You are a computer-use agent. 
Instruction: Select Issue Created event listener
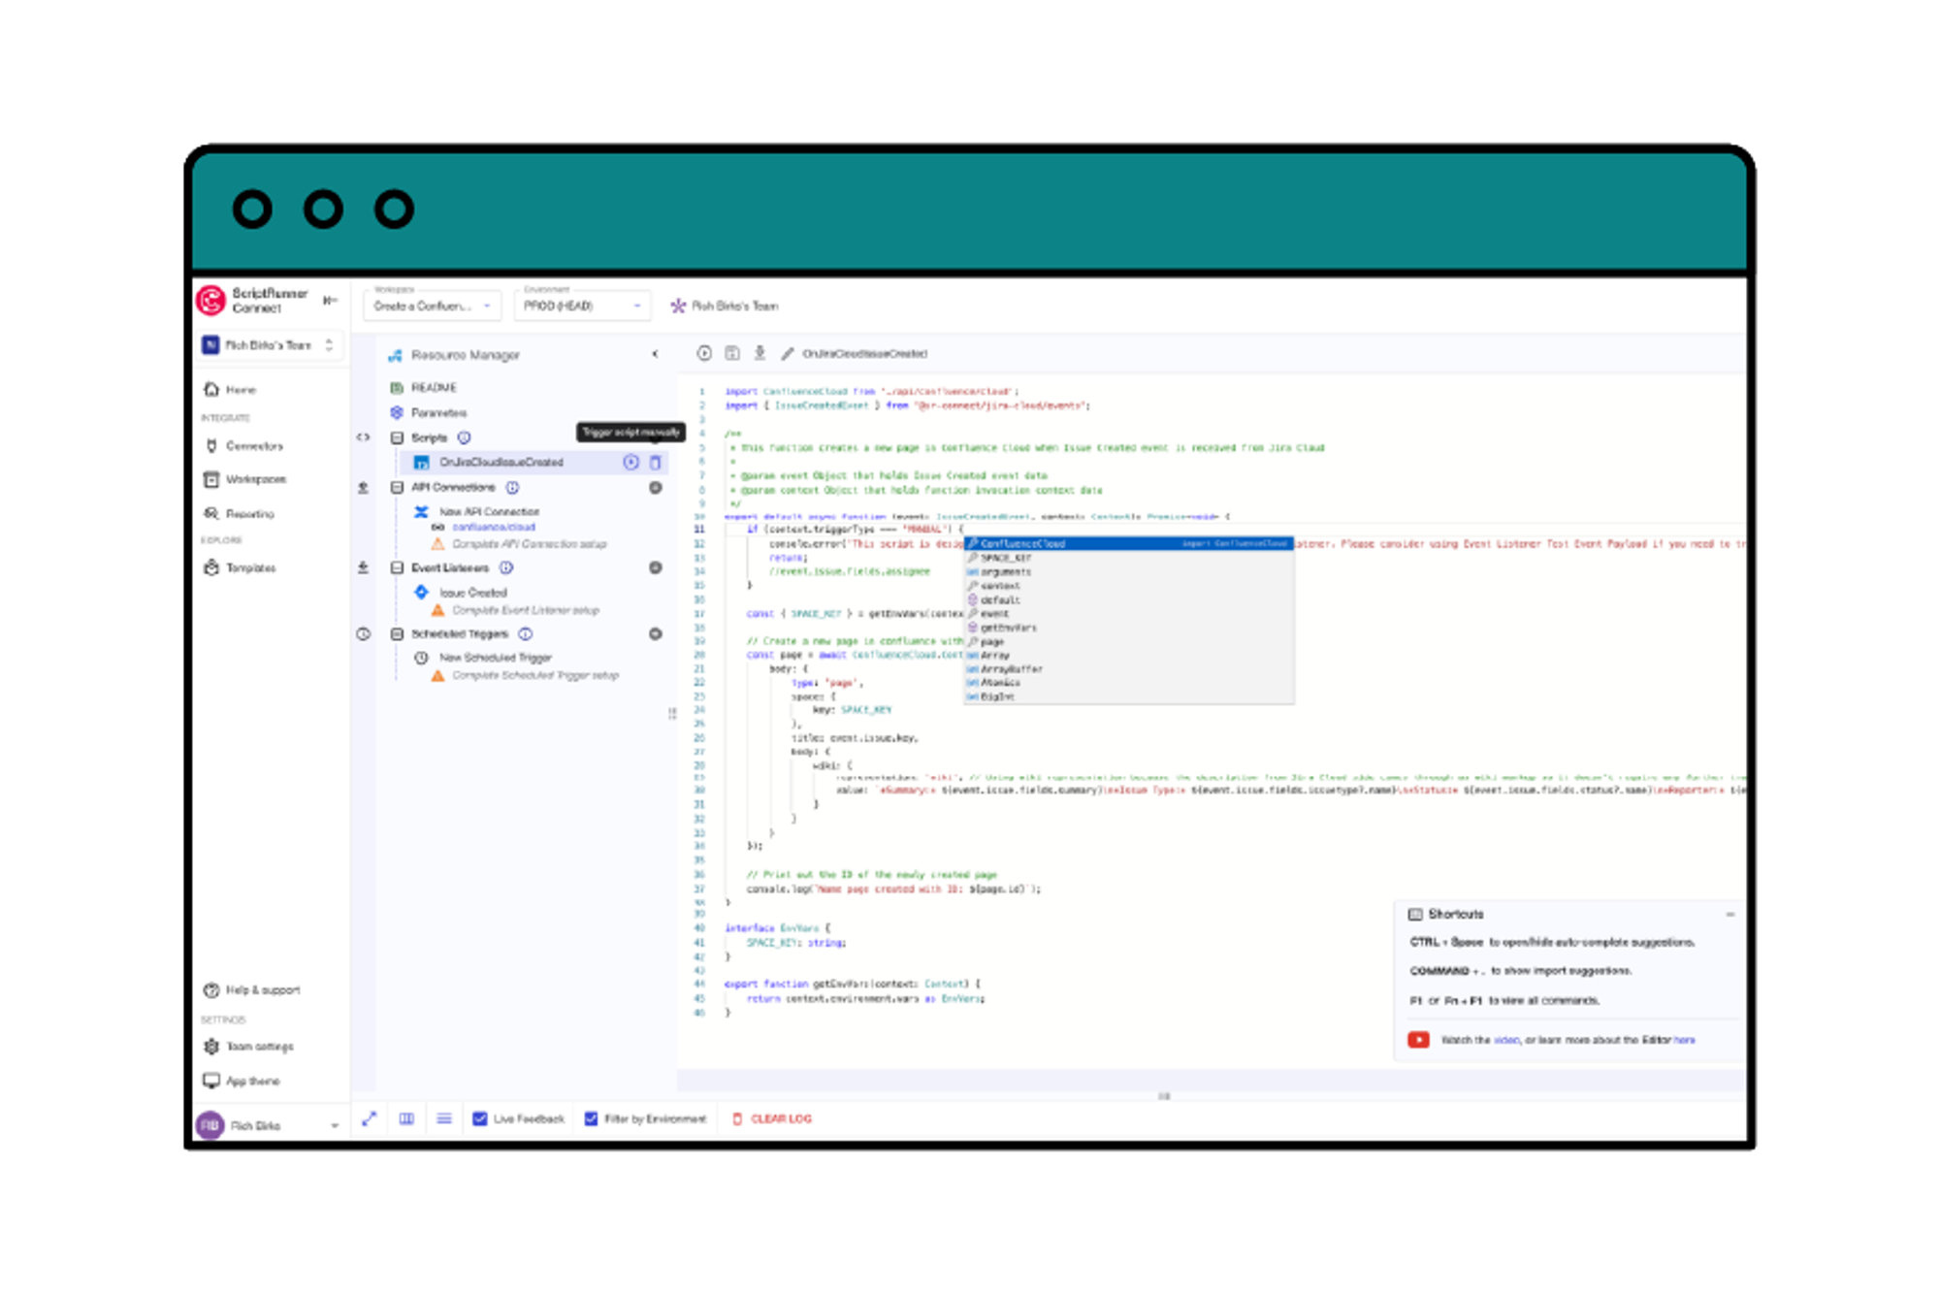click(x=473, y=593)
